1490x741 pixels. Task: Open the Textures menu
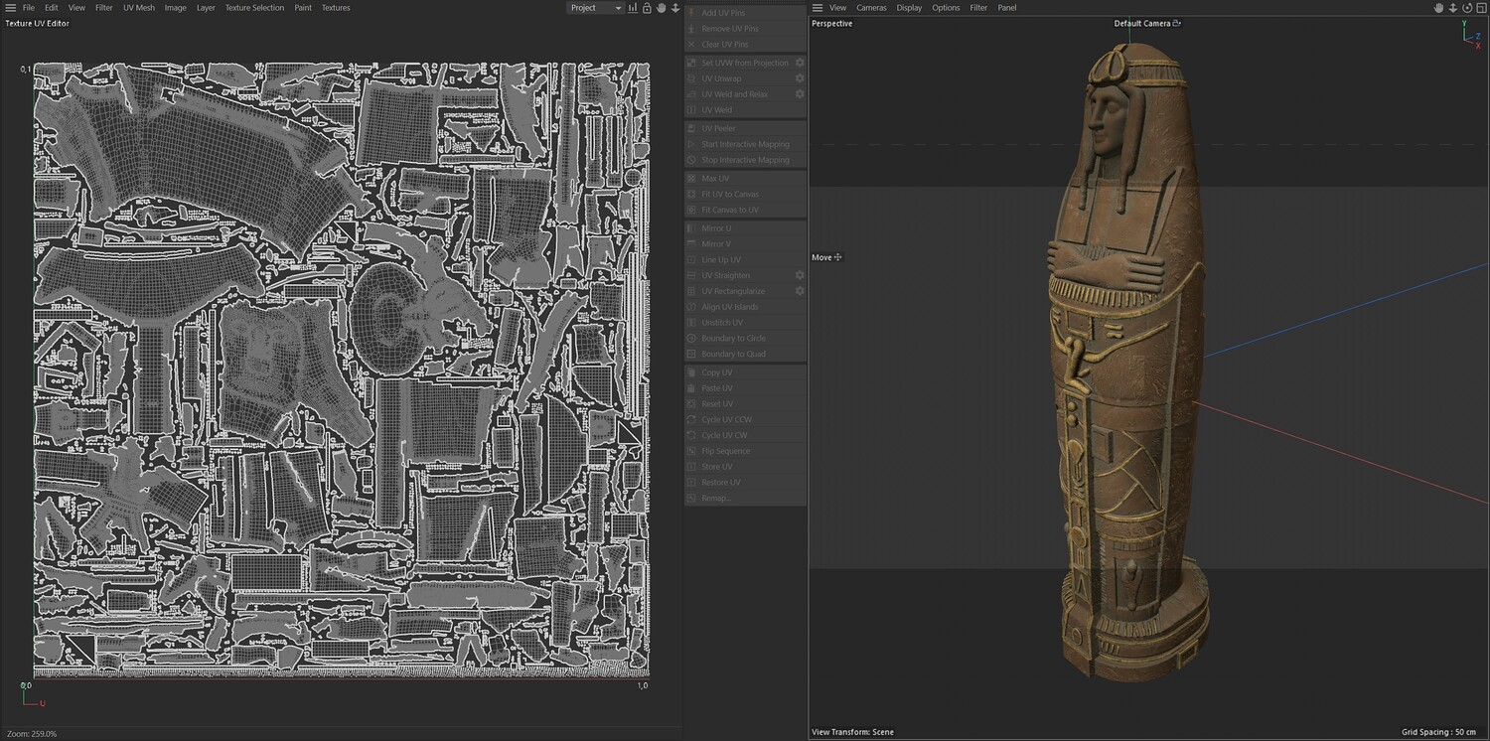[x=336, y=8]
